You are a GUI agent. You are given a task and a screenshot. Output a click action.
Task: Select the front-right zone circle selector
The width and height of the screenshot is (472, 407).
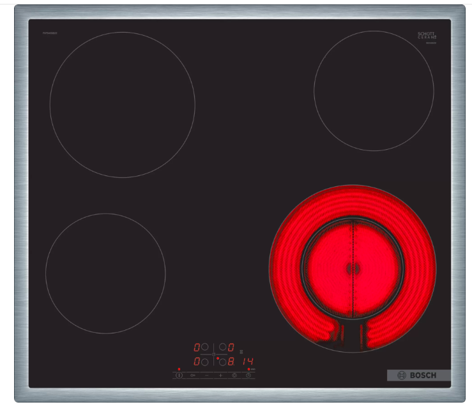(x=222, y=362)
